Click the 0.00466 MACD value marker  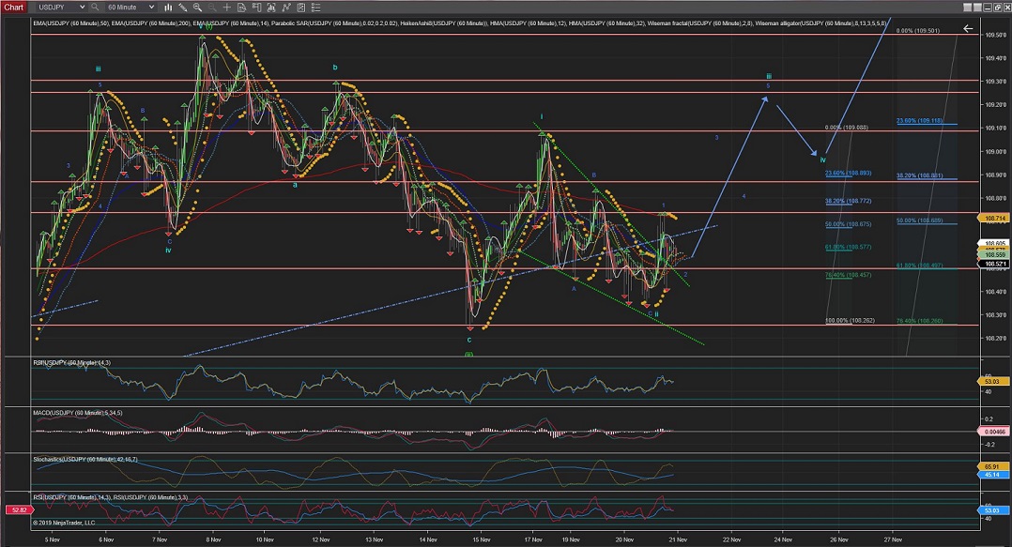tap(994, 432)
